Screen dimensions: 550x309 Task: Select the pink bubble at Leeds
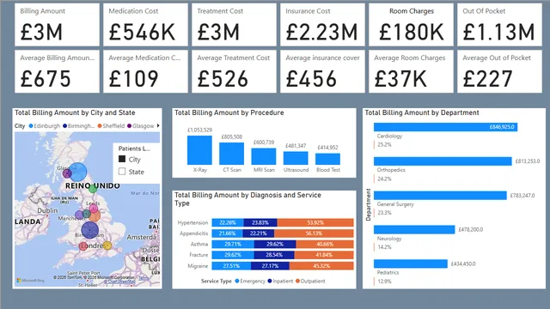click(94, 209)
